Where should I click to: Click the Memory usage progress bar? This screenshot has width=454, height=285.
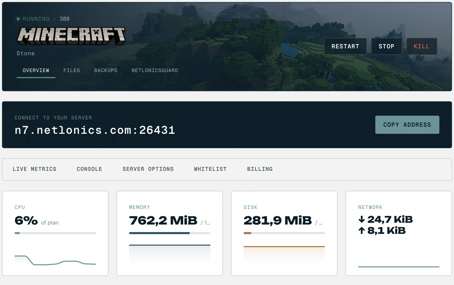(x=170, y=233)
